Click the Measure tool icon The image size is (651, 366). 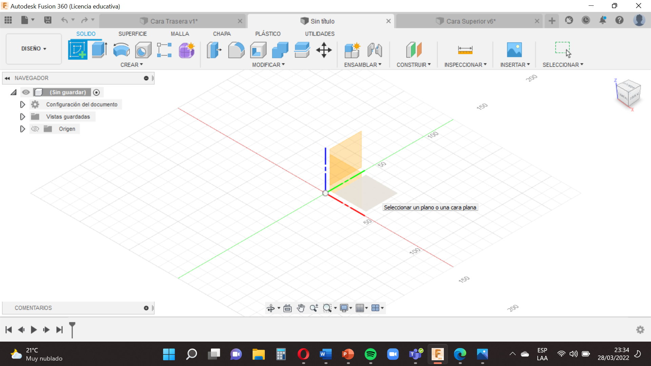click(465, 50)
